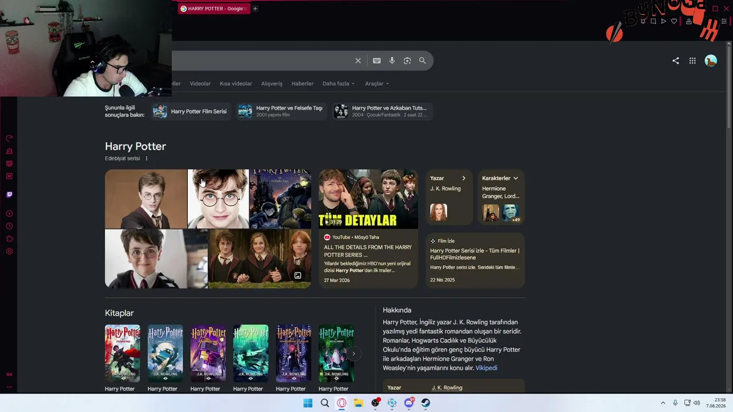Click the magnifying glass search button
This screenshot has height=412, width=733.
coord(423,61)
